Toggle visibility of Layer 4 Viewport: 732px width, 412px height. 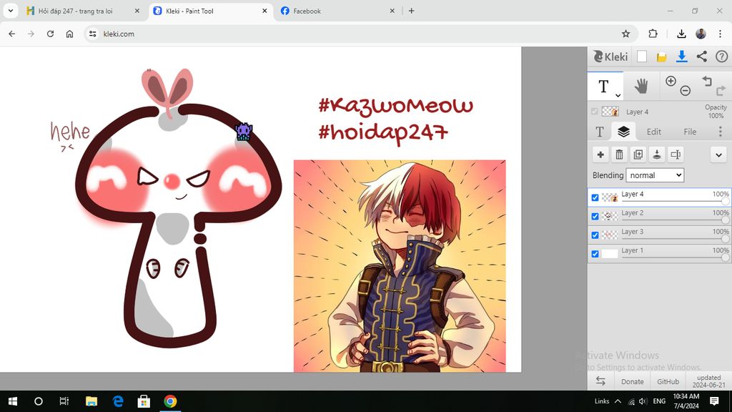pos(595,197)
